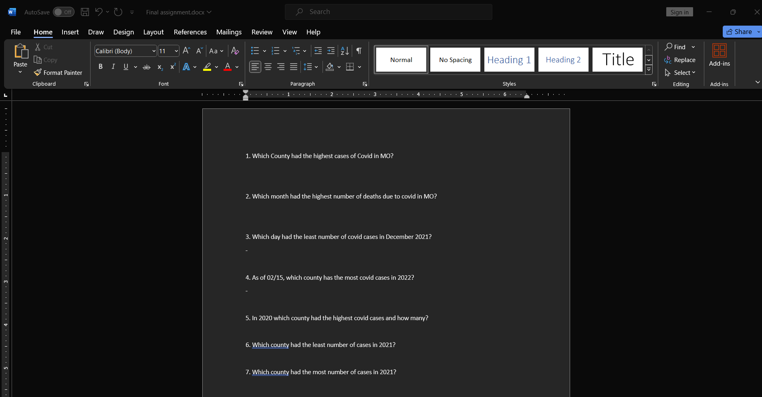
Task: Click the superscript icon
Action: tap(172, 67)
